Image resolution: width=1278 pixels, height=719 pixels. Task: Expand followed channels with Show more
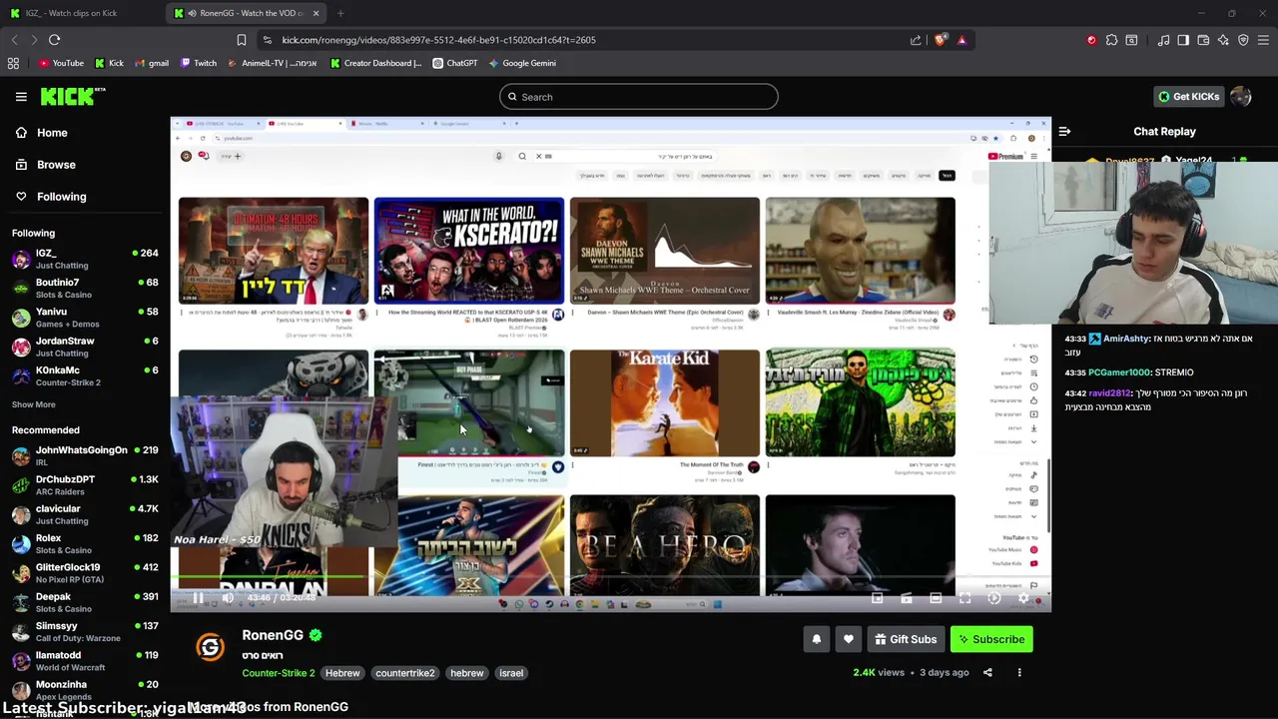point(34,404)
